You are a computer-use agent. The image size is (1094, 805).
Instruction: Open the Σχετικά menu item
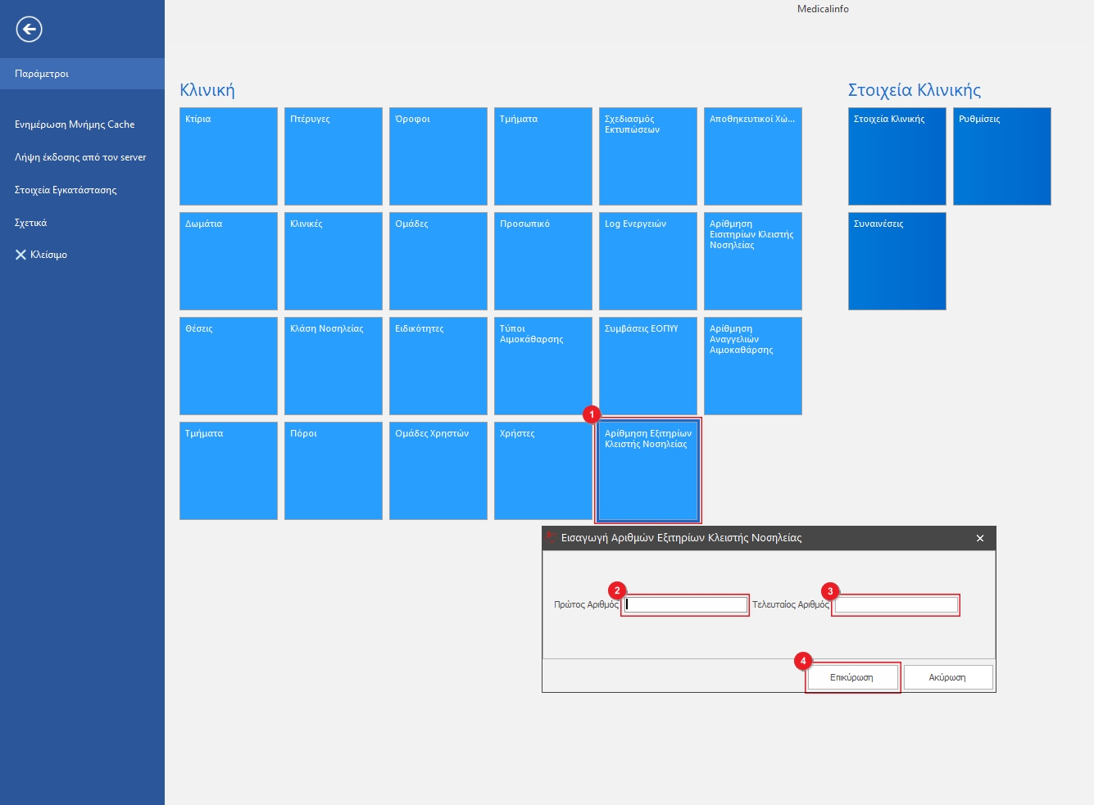click(x=31, y=223)
